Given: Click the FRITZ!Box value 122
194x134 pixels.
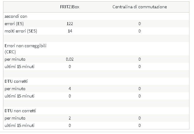Looking at the screenshot, I should coord(70,24).
